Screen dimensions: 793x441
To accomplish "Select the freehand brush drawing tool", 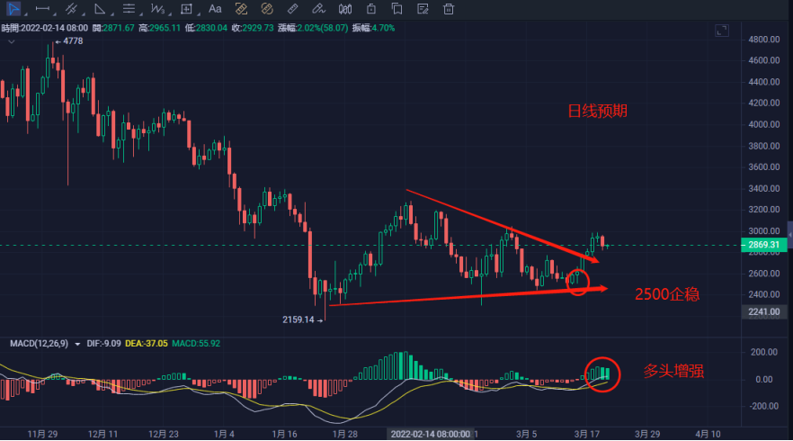I will pos(318,9).
